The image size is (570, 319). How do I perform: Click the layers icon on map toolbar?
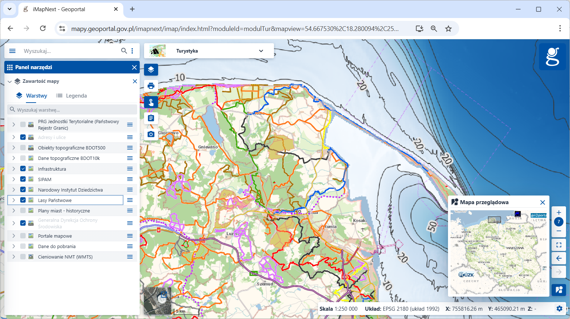(151, 69)
